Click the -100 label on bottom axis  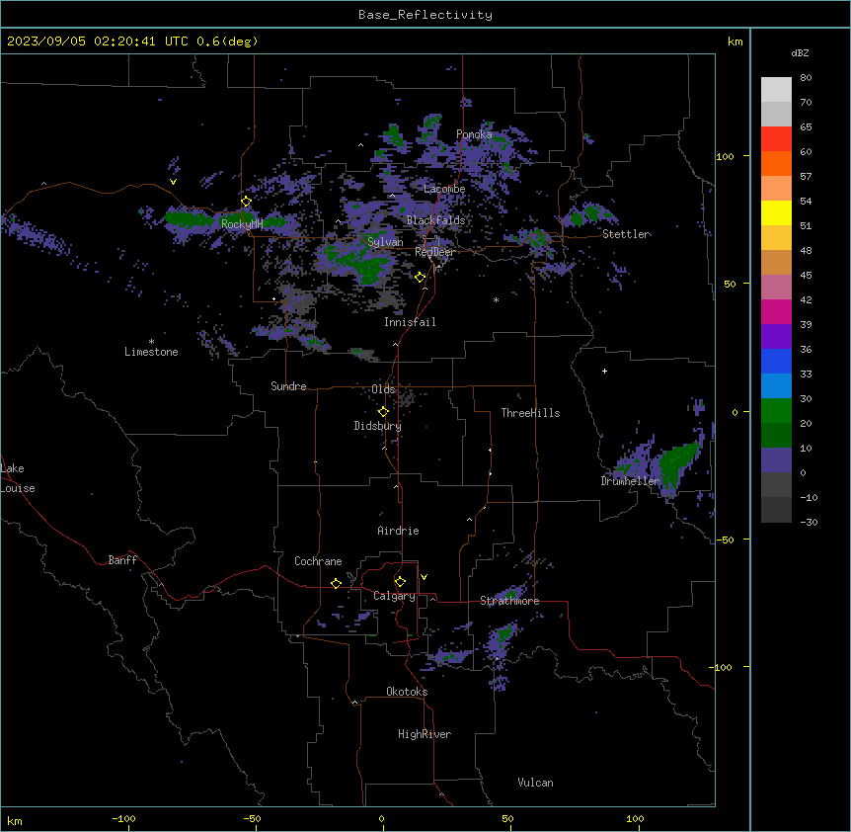(123, 818)
